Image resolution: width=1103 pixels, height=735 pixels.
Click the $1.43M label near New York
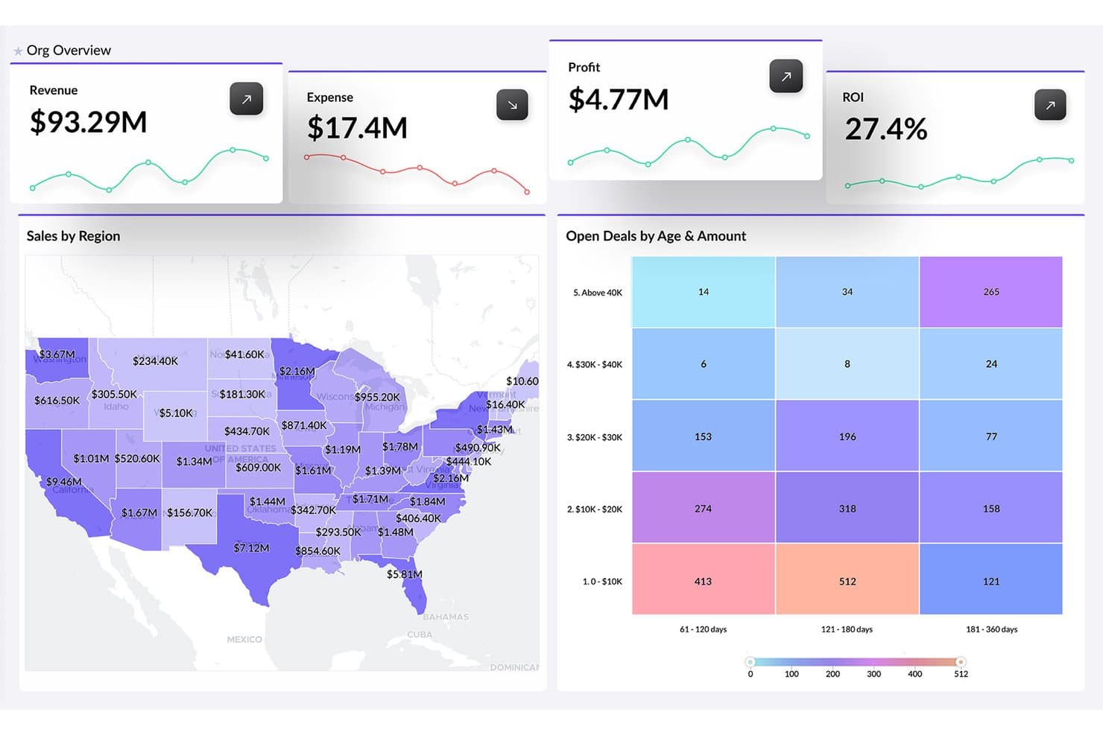coord(495,430)
